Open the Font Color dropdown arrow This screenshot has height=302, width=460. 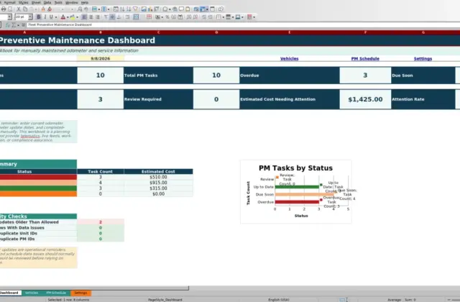pos(68,17)
